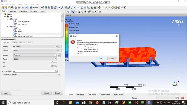Image resolution: width=187 pixels, height=105 pixels.
Task: Activate the Rotate view tool
Action: coord(73,12)
